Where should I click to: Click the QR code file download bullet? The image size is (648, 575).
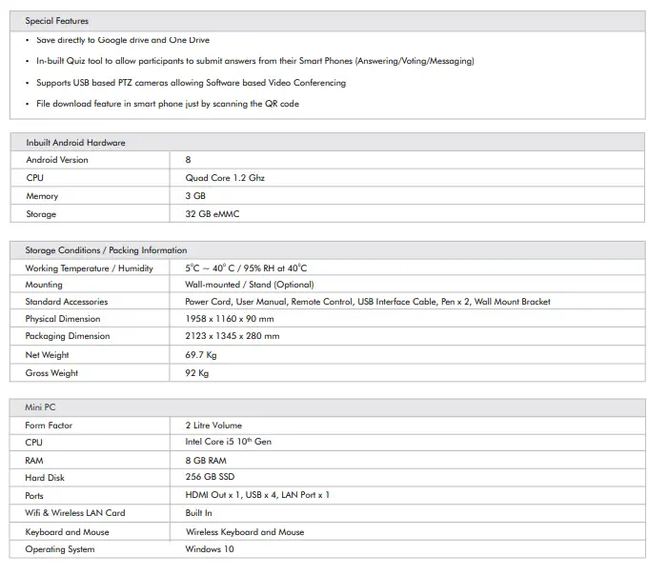pos(167,104)
